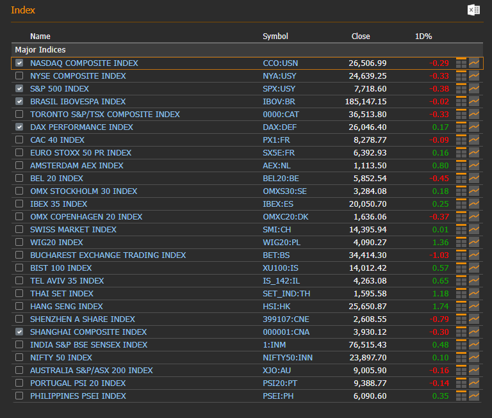The height and width of the screenshot is (418, 492).
Task: Uncheck DAX Performance Index checkbox
Action: coord(19,127)
